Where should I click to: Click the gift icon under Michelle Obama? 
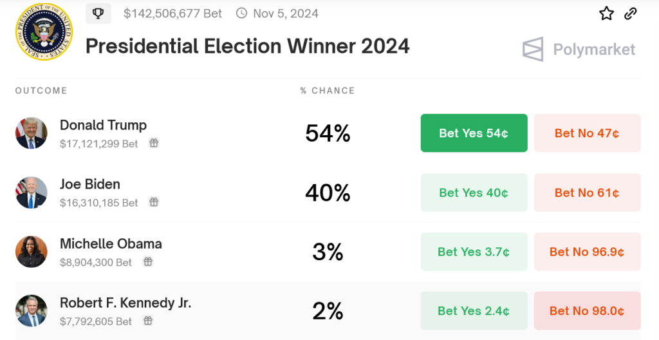(x=148, y=261)
